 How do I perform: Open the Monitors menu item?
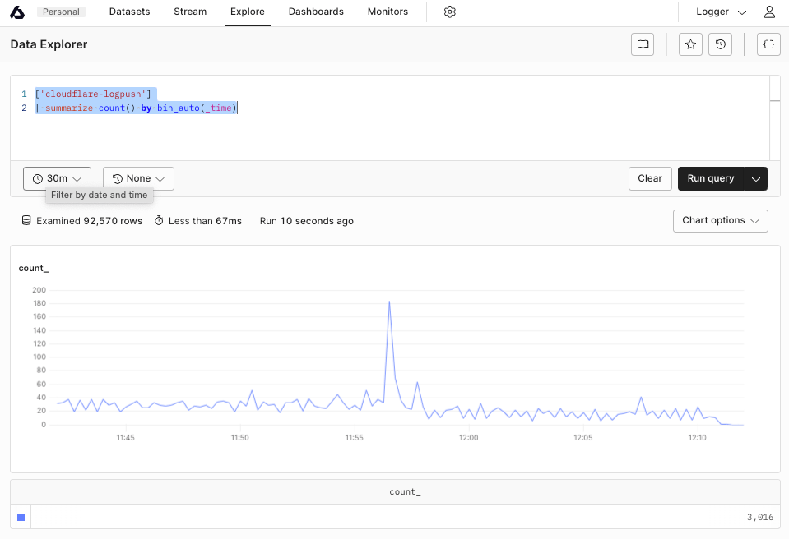[x=387, y=12]
